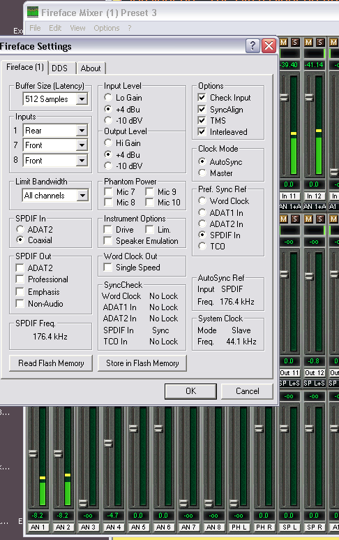
Task: Click the Fireface Mixer title bar icon
Action: [x=33, y=13]
